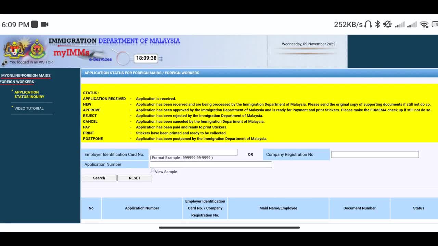Viewport: 438px width, 246px height.
Task: Click the Document Number column header
Action: click(359, 208)
